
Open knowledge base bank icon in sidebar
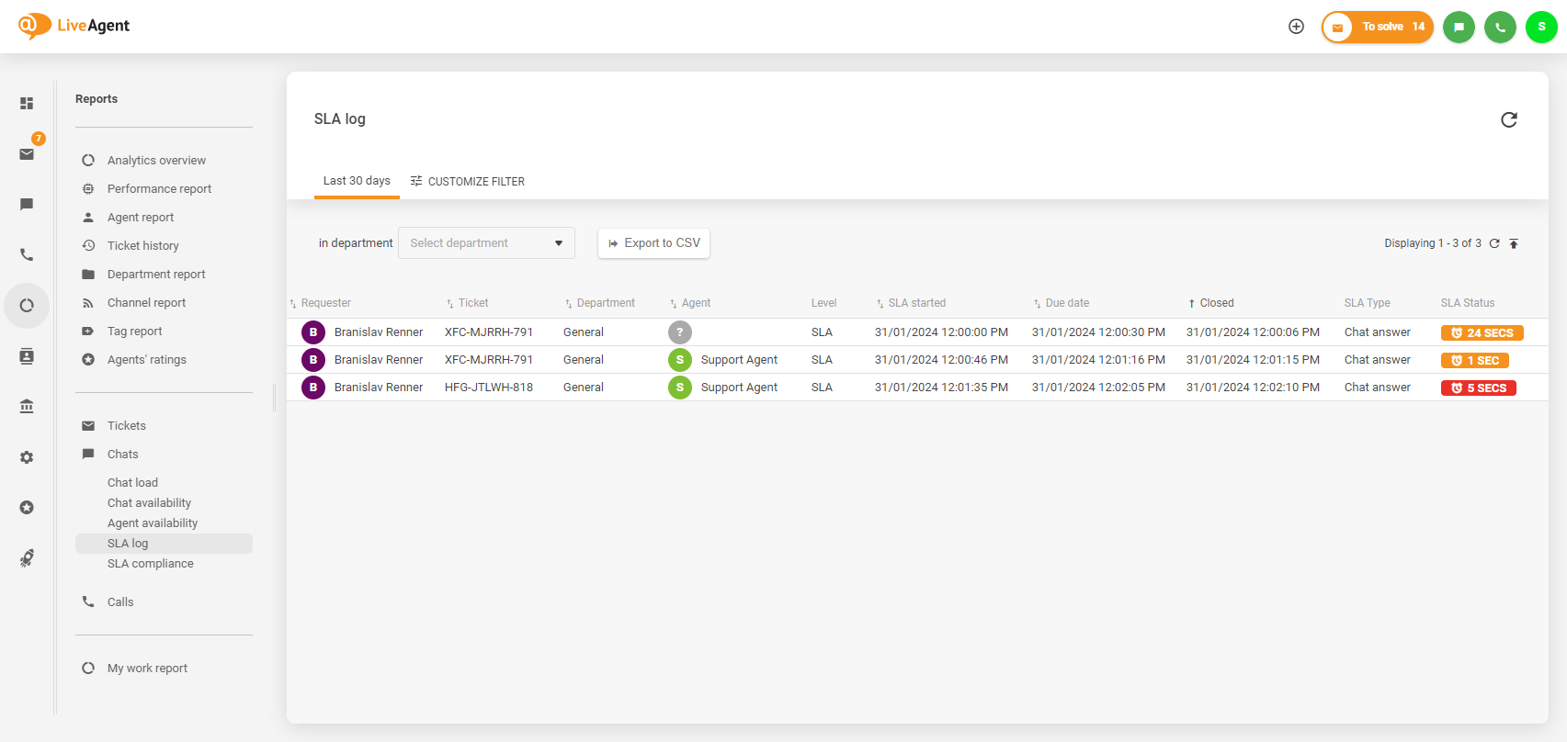[27, 406]
